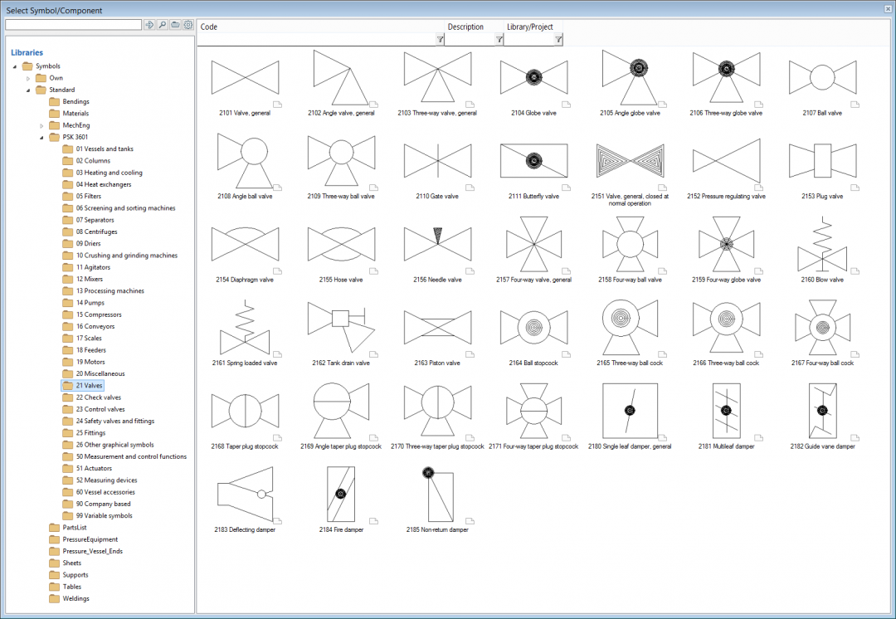Click the filter icon under the Code column

(x=440, y=38)
